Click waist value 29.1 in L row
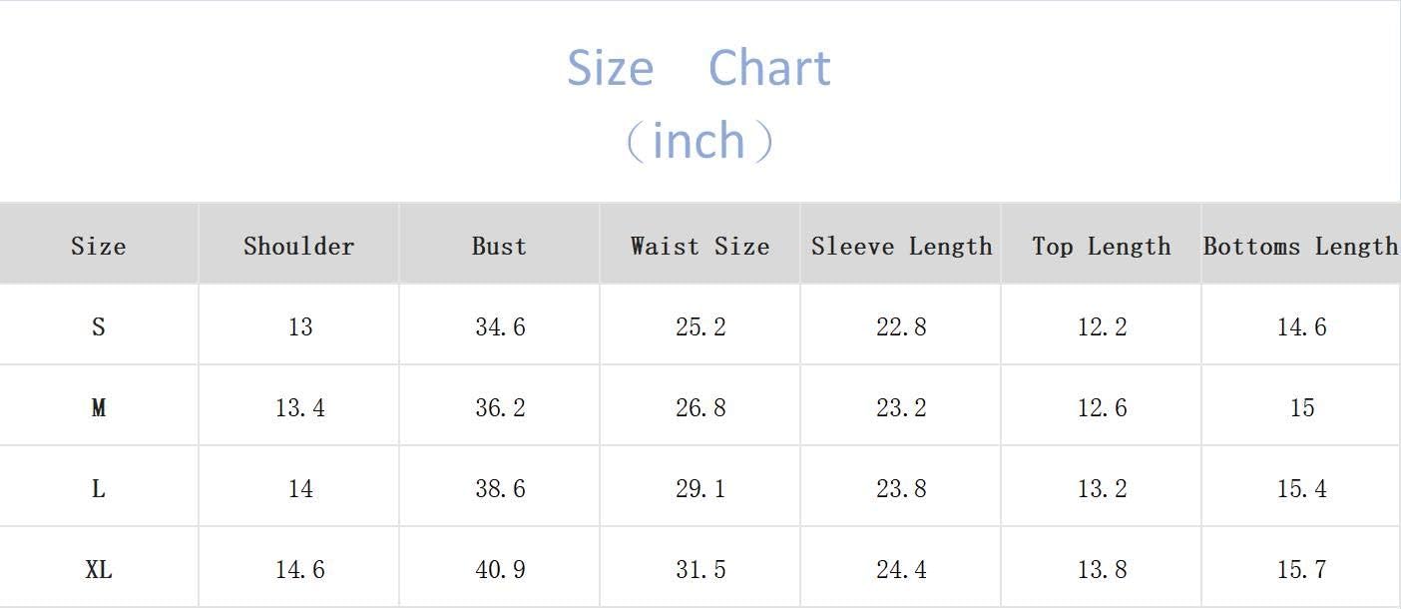 pos(700,488)
